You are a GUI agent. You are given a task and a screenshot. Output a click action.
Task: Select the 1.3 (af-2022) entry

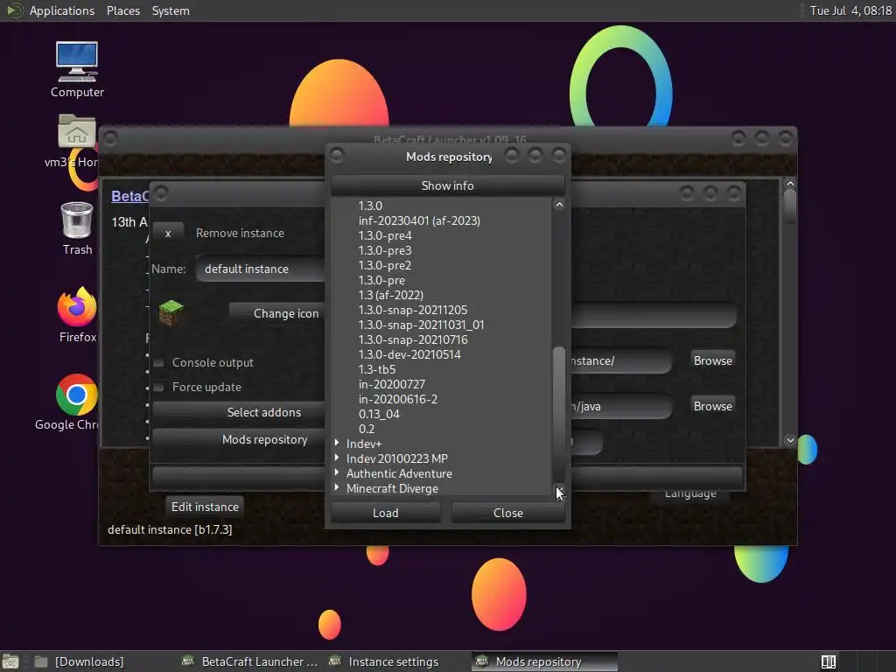click(x=391, y=295)
